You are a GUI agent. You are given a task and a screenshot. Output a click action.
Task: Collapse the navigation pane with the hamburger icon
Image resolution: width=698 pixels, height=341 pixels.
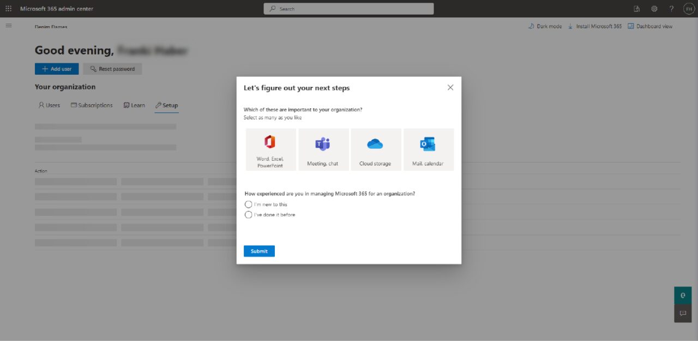[x=8, y=25]
